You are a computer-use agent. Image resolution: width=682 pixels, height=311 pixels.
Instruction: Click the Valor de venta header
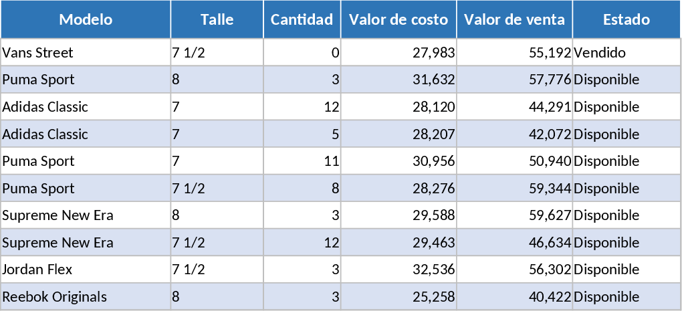514,19
